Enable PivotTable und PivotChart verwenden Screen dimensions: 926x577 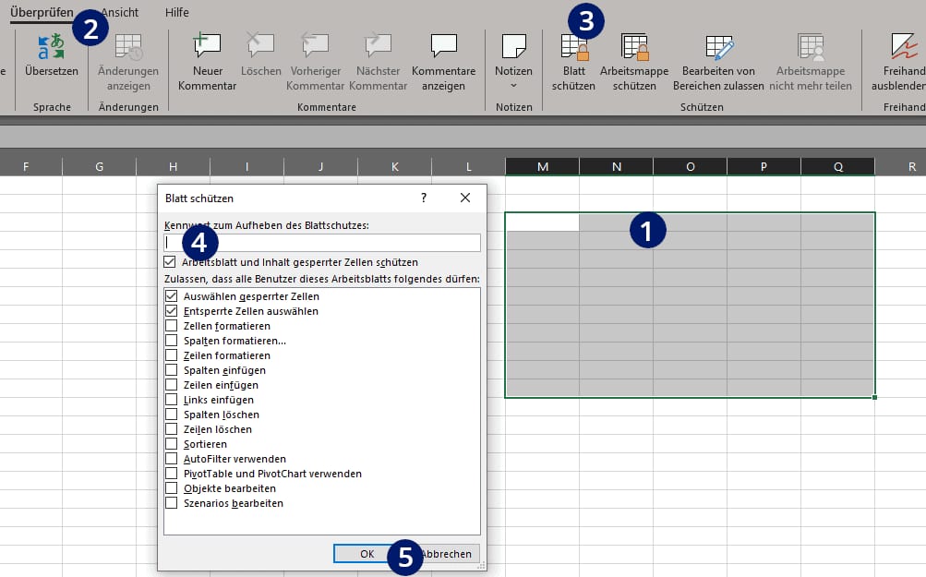(x=172, y=473)
